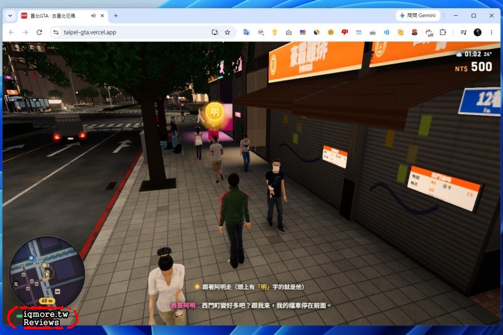Bookmark this page with the star
The height and width of the screenshot is (335, 503).
point(228,33)
